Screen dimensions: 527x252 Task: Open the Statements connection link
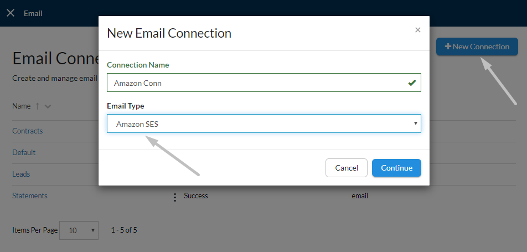point(30,196)
